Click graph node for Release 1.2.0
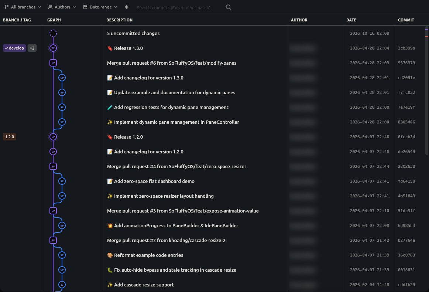This screenshot has width=429, height=292. (x=53, y=137)
